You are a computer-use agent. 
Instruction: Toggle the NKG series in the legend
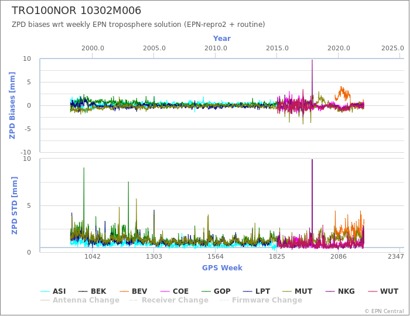click(340, 291)
